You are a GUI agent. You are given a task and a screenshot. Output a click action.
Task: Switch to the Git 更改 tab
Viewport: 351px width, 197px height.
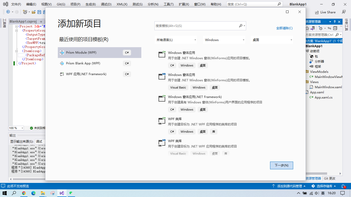pos(330,178)
